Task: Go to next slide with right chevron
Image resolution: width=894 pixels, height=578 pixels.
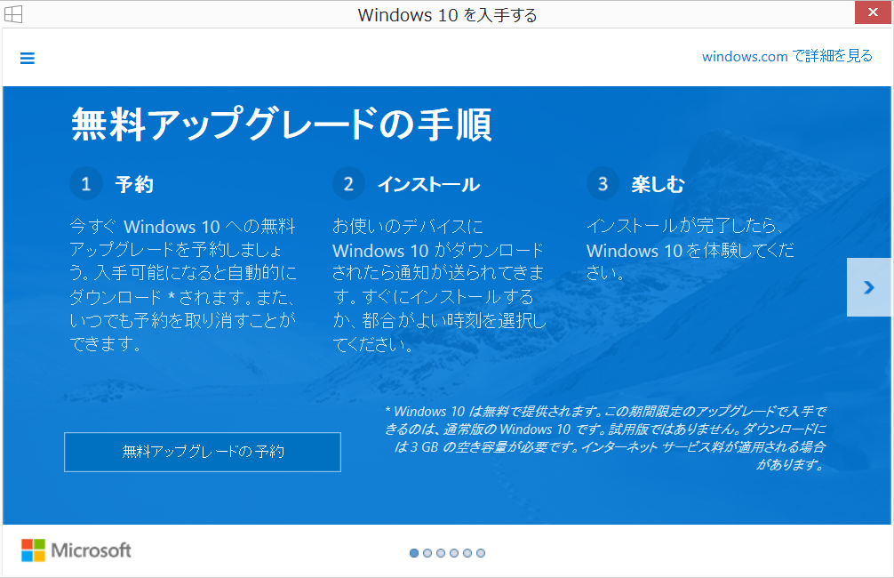Action: (868, 287)
